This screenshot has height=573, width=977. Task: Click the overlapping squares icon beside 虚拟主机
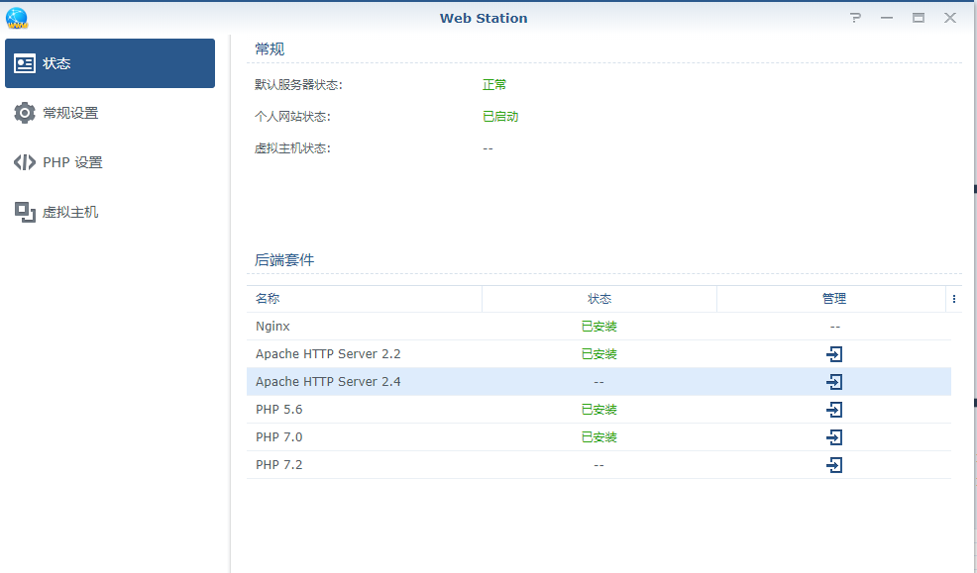click(25, 212)
